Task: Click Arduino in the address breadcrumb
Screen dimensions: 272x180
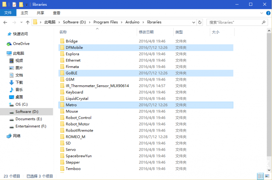Action: pos(132,22)
